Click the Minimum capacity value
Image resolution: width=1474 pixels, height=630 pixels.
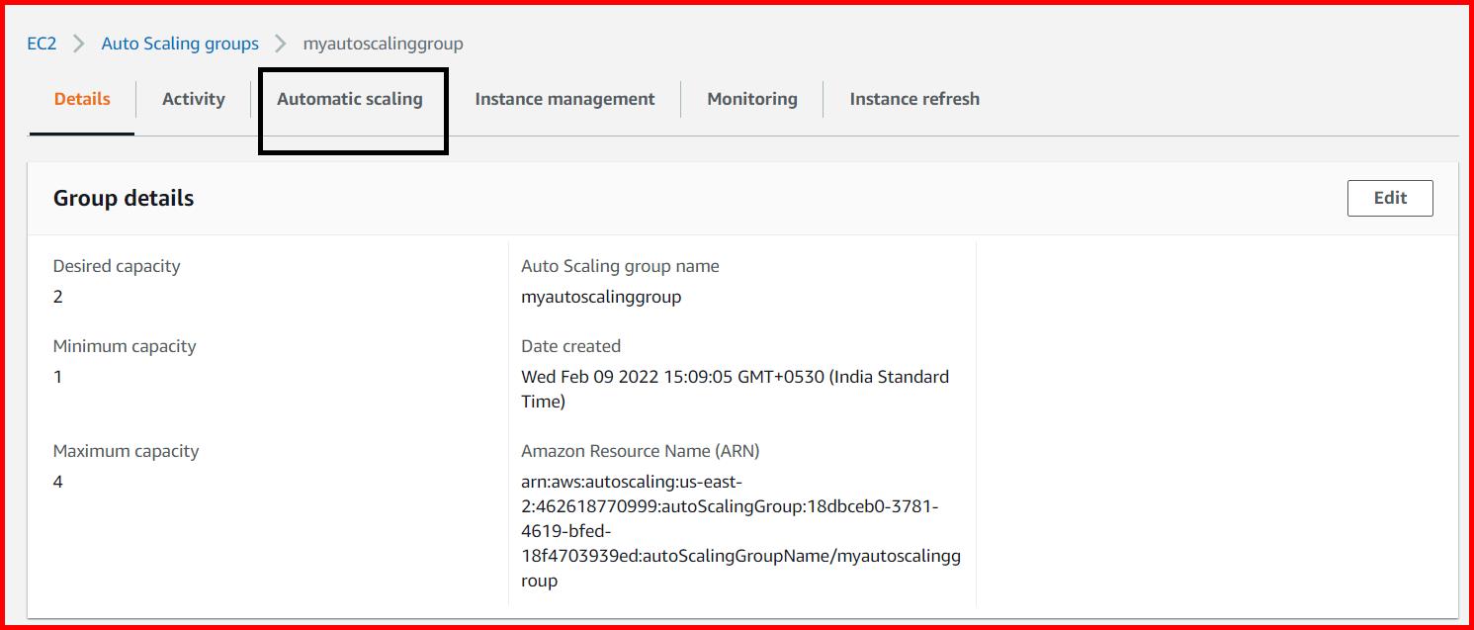pos(57,376)
